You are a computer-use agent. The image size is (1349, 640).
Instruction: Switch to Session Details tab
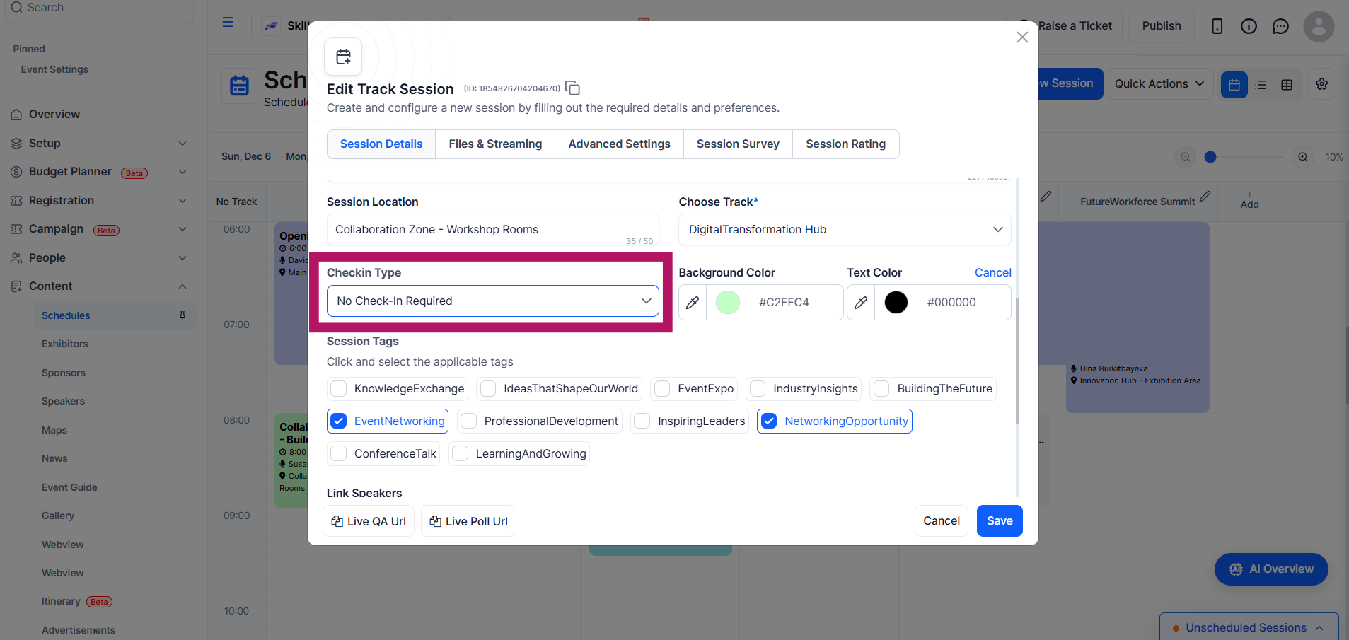(x=381, y=144)
